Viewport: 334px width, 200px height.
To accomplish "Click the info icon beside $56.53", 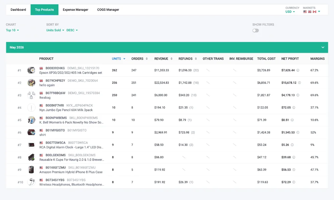I will click(294, 170).
